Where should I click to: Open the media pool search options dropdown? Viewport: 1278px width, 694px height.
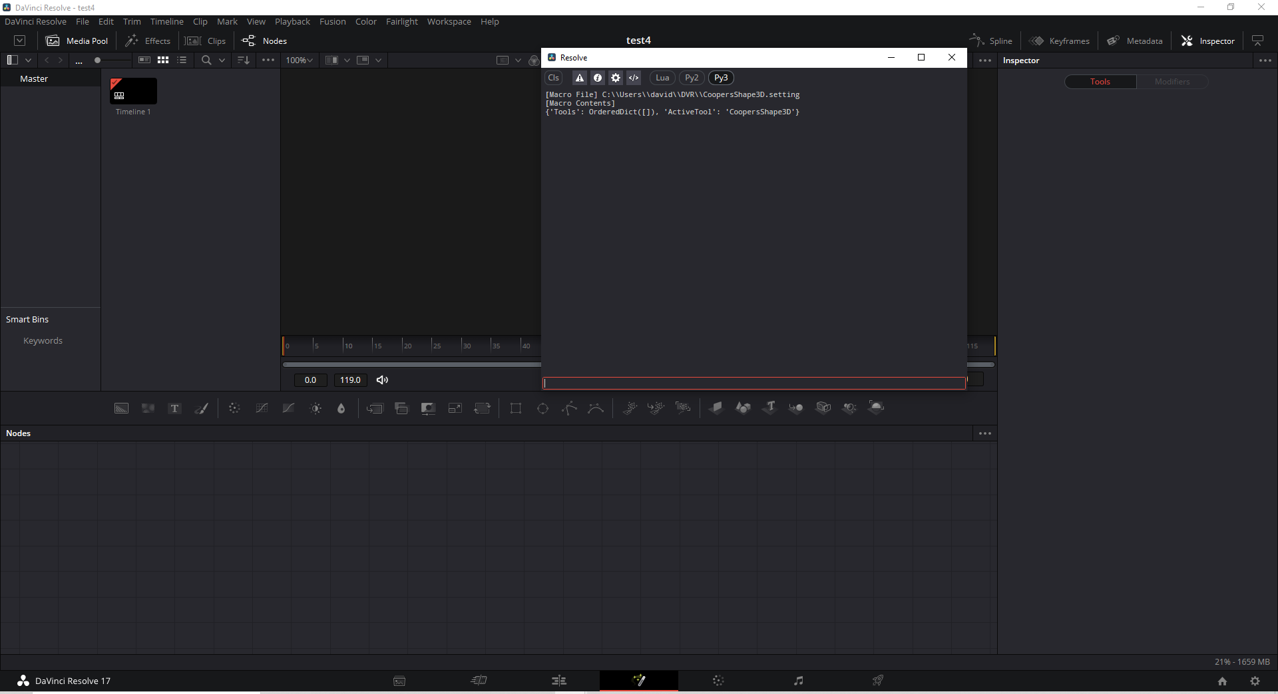[x=222, y=60]
